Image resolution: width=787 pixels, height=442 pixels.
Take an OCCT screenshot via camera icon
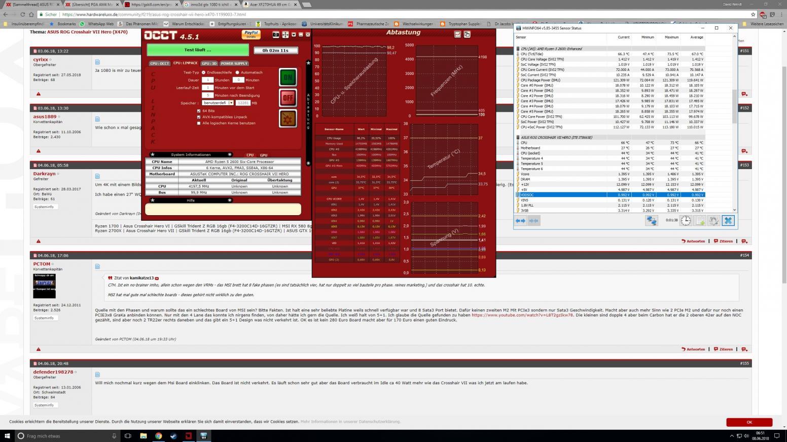coord(276,34)
